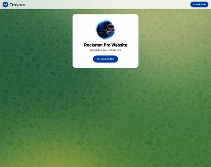
Task: Select the Rocketon Pro Website title
Action: coord(105,45)
